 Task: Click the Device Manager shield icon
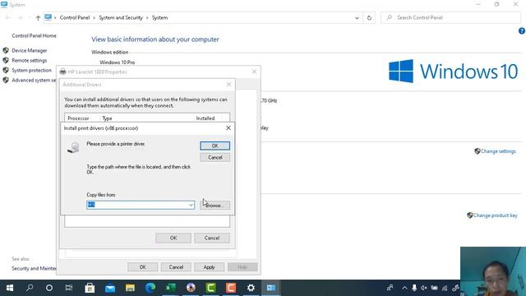(x=6, y=50)
